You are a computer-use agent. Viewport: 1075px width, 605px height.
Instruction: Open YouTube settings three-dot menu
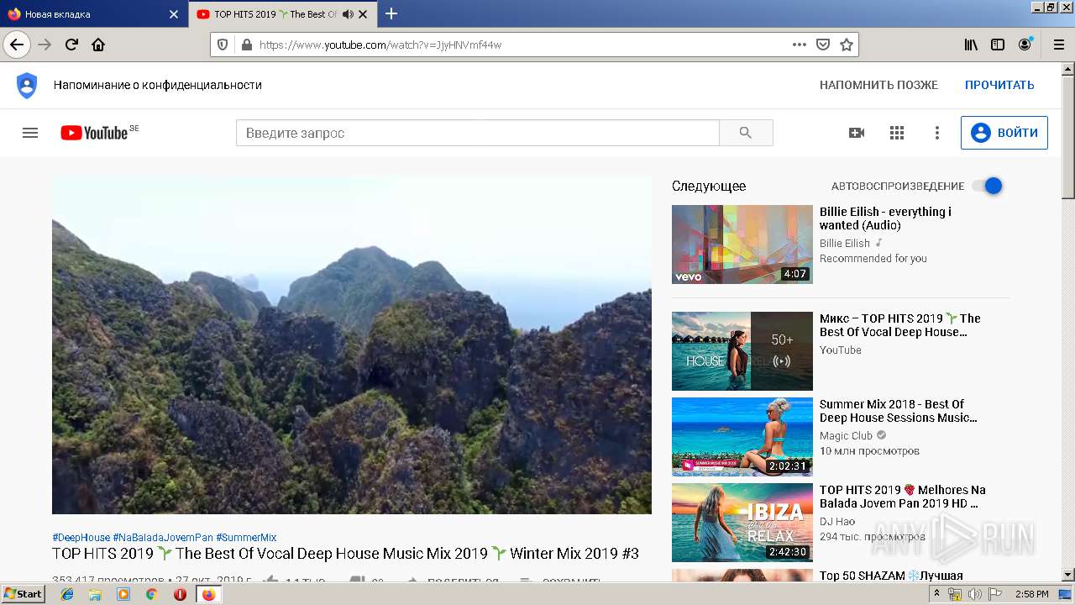coord(937,133)
